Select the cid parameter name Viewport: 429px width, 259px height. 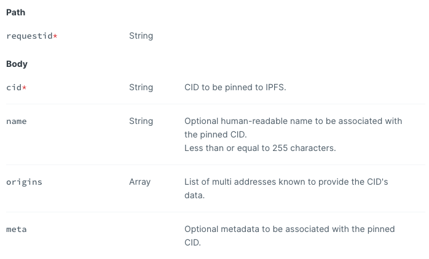(x=14, y=87)
